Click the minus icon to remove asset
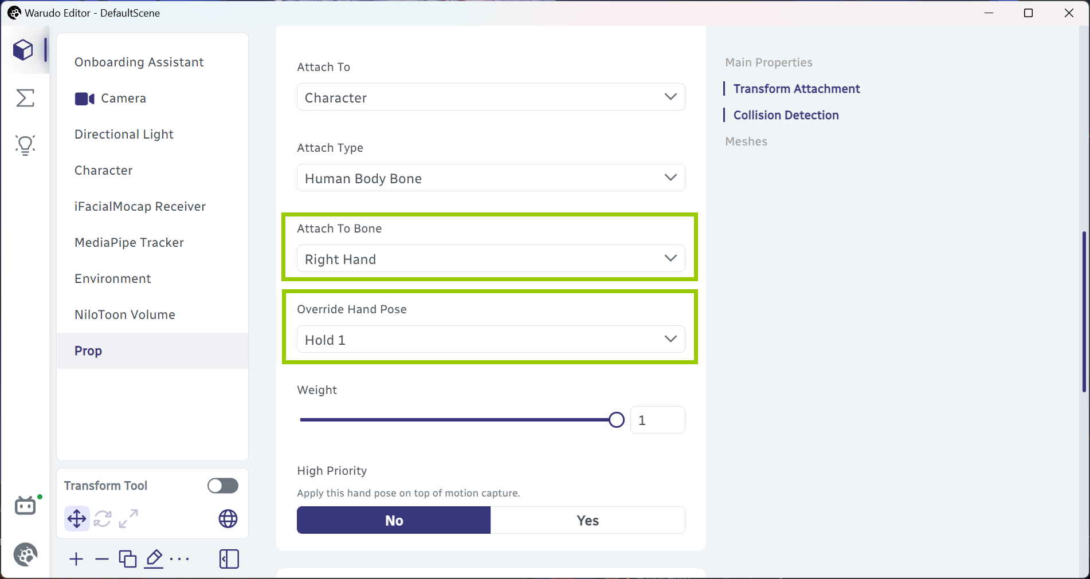Screen dimensions: 1090x579 102,559
